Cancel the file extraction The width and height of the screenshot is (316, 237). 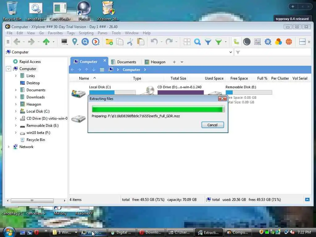(213, 125)
